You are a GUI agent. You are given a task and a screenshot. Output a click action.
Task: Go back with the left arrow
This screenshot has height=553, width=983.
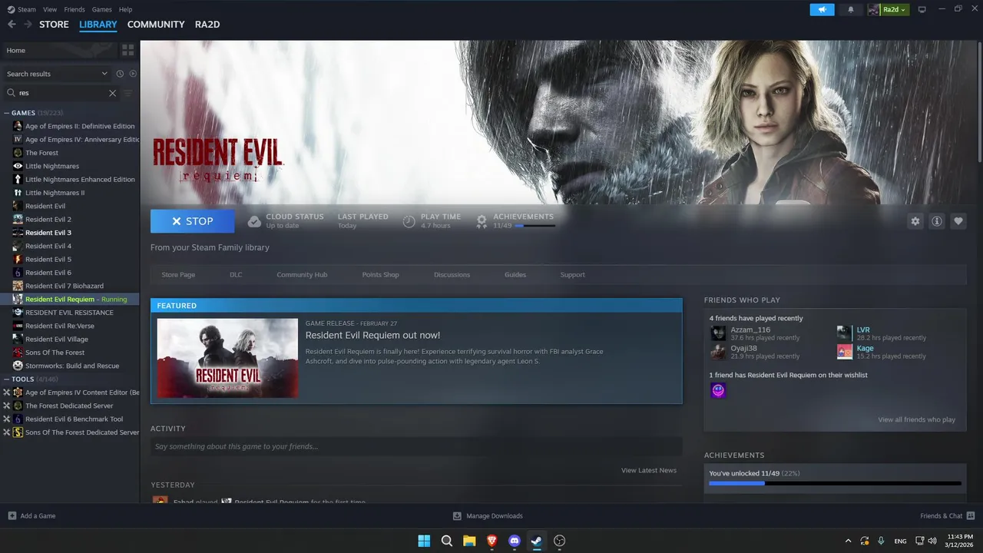click(12, 25)
